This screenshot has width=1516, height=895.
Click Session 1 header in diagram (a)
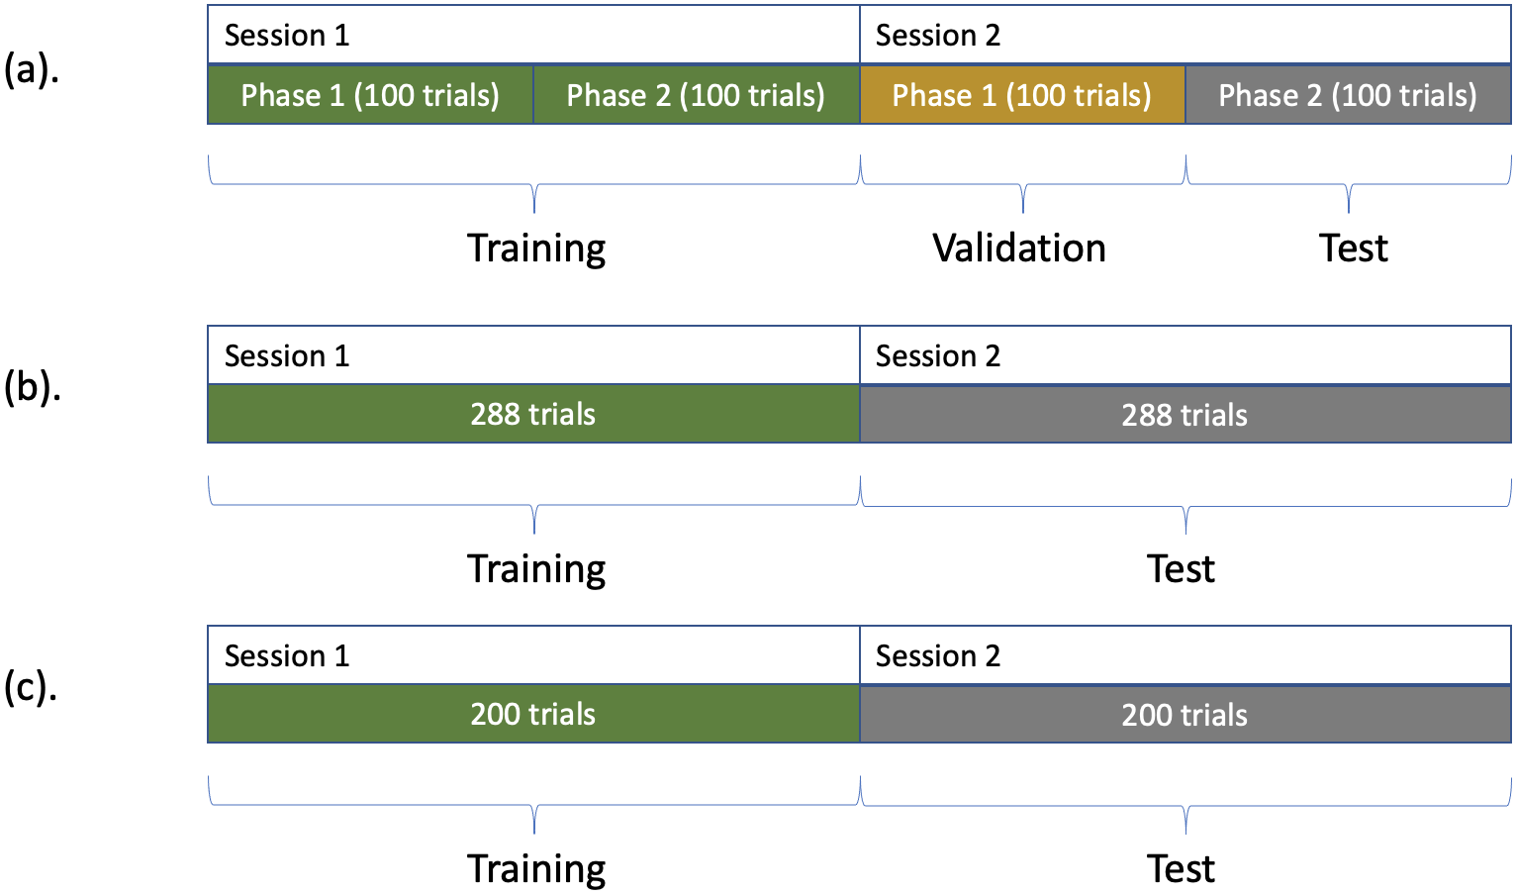pyautogui.click(x=287, y=36)
